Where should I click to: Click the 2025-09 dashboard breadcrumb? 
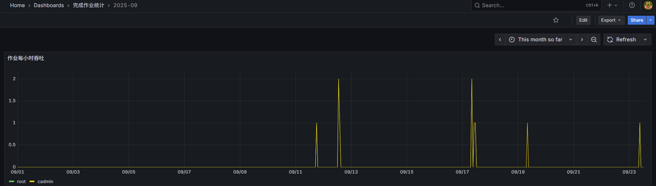pos(126,5)
